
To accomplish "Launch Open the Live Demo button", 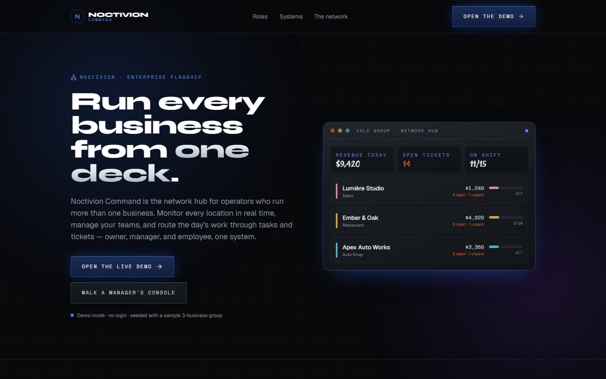I will (122, 267).
